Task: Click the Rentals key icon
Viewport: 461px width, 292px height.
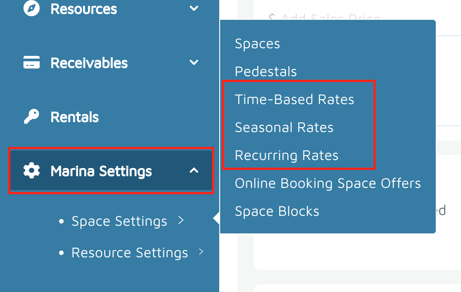Action: pos(32,116)
